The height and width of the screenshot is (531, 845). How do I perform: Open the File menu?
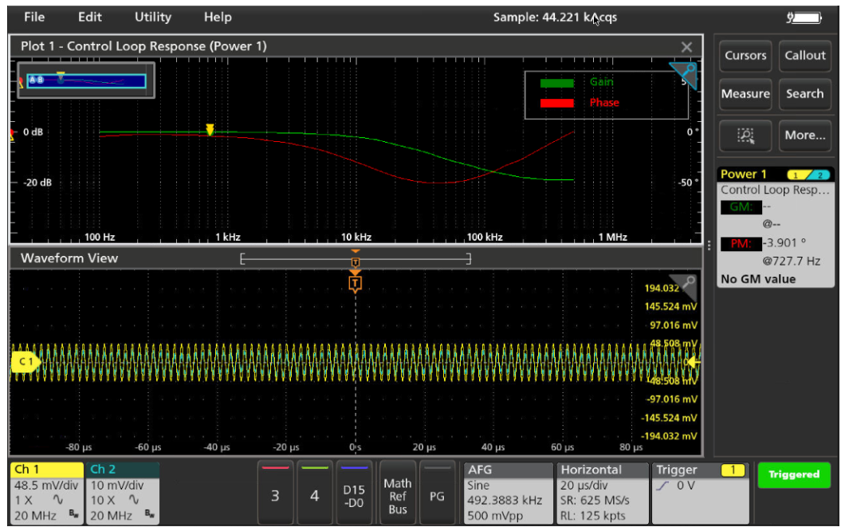pyautogui.click(x=34, y=17)
